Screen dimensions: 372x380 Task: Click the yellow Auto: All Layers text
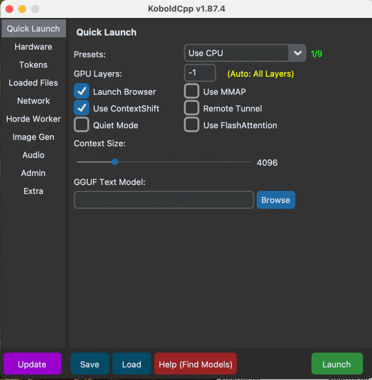pyautogui.click(x=261, y=74)
